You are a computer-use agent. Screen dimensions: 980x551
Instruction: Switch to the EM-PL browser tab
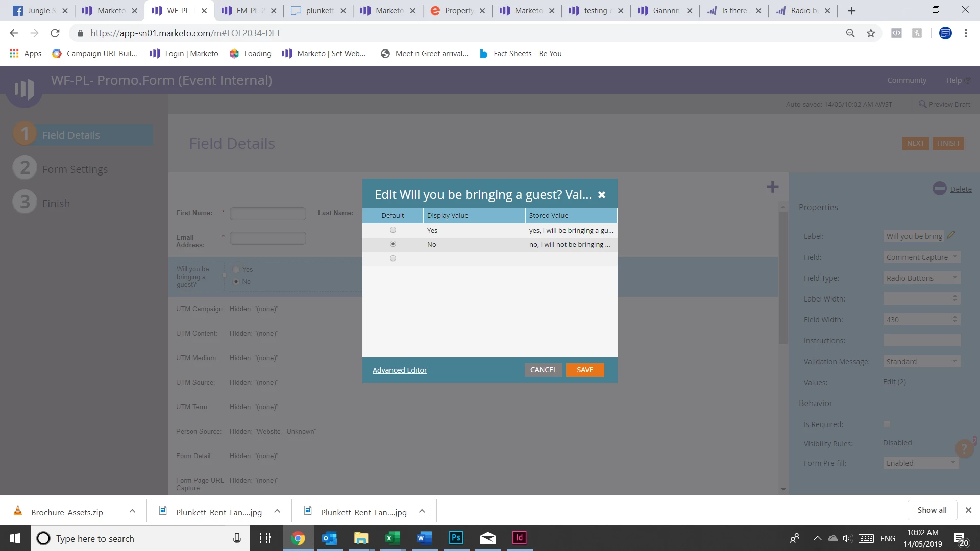point(250,11)
